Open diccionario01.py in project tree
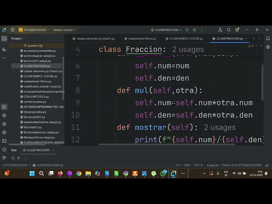This screenshot has width=272, height=204. (33, 117)
